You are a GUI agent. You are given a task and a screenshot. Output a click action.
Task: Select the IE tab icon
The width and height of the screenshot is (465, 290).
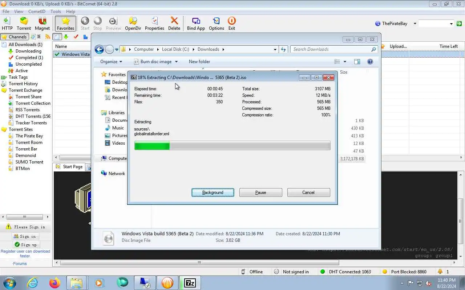point(36,37)
